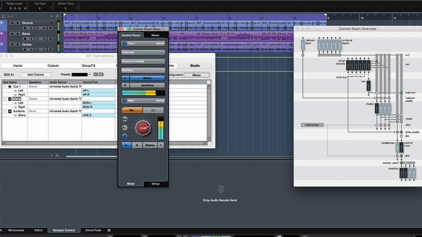The width and height of the screenshot is (422, 237).
Task: Click the Stereo downmix preset button
Action: [150, 145]
